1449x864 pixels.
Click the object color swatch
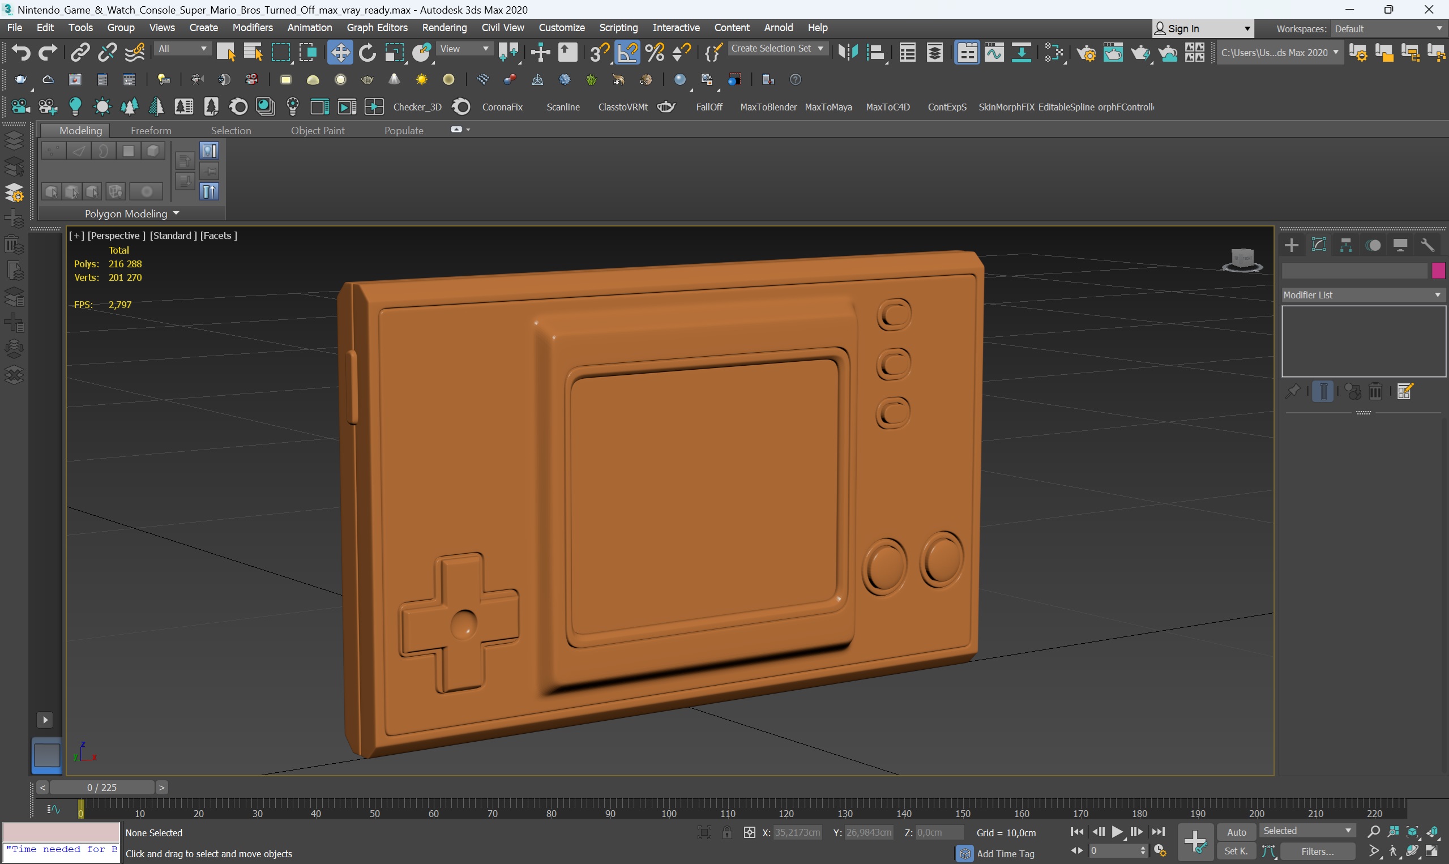pyautogui.click(x=1438, y=270)
